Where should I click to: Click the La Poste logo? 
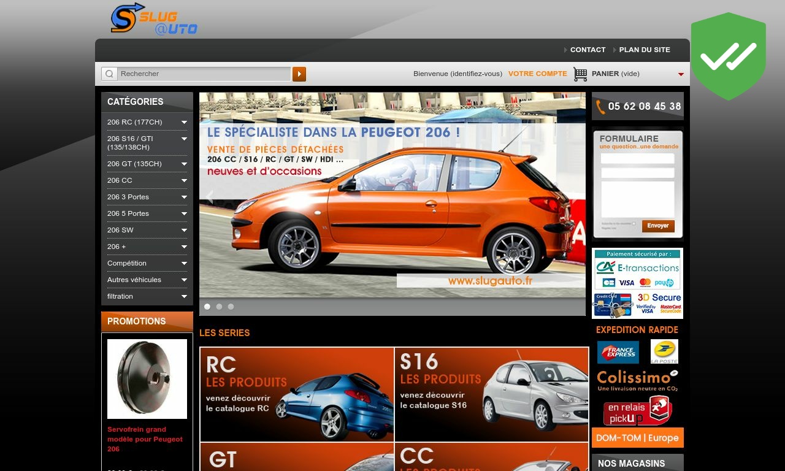[x=664, y=352]
